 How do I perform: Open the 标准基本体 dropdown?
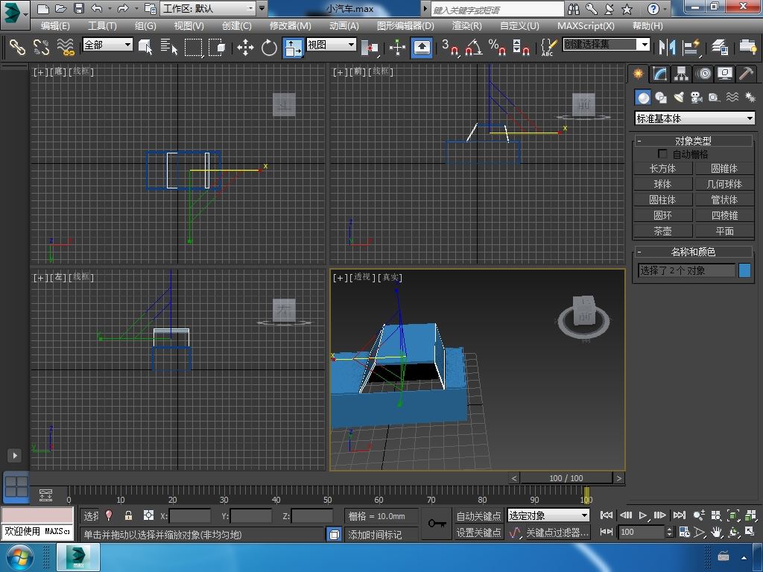click(694, 118)
